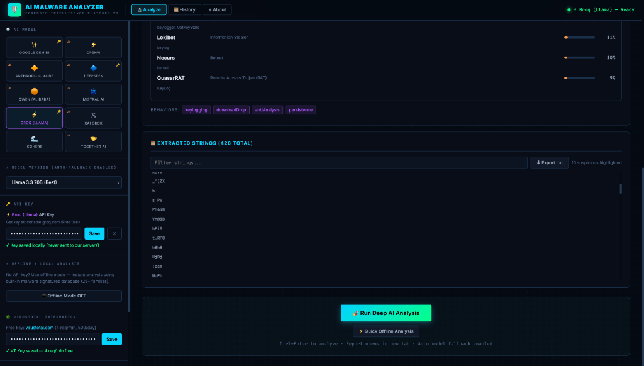Select the Groq (Llama) model card
Viewport: 644px width, 366px height.
(35, 118)
